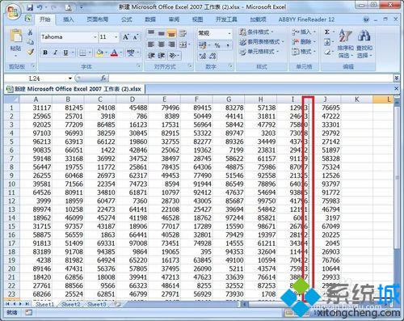Open print preview from quick access toolbar
Viewport: 404px width, 321px height.
click(x=69, y=8)
